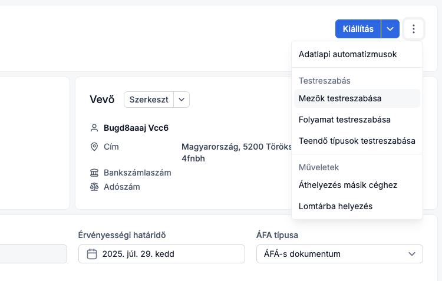
Task: Click the scales icon next to Adószám
Action: point(94,187)
